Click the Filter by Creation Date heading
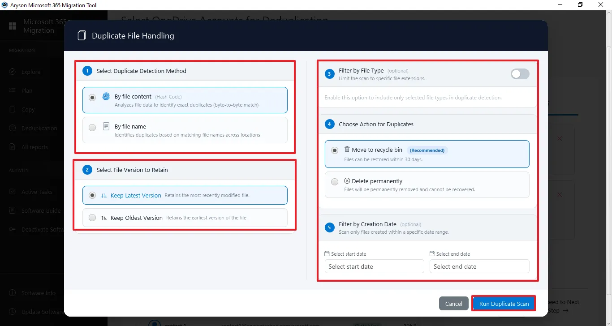This screenshot has width=612, height=326. tap(367, 224)
